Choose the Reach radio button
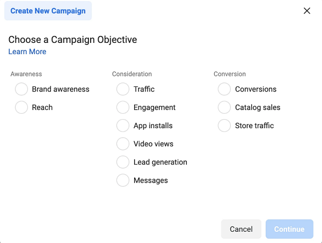 [21, 107]
